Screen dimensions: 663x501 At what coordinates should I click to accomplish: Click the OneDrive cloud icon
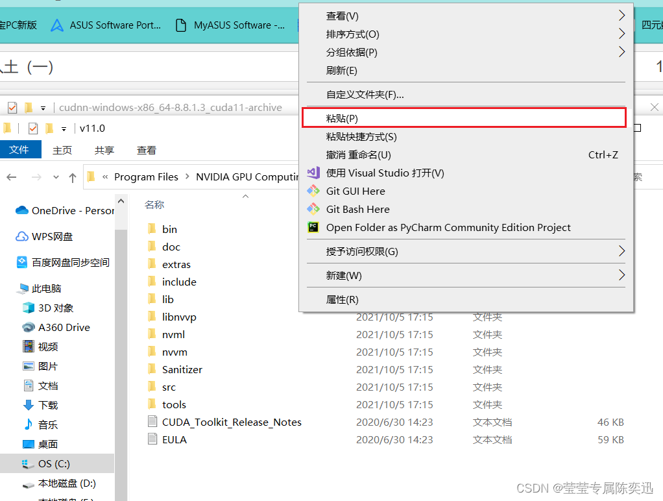(x=22, y=210)
